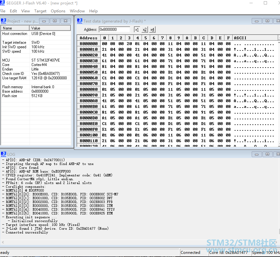The width and height of the screenshot is (280, 257).
Task: Open the View menu
Action: point(25,11)
